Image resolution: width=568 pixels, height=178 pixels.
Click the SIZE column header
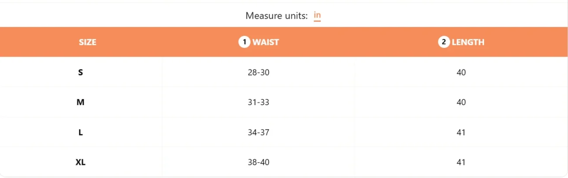coord(87,42)
